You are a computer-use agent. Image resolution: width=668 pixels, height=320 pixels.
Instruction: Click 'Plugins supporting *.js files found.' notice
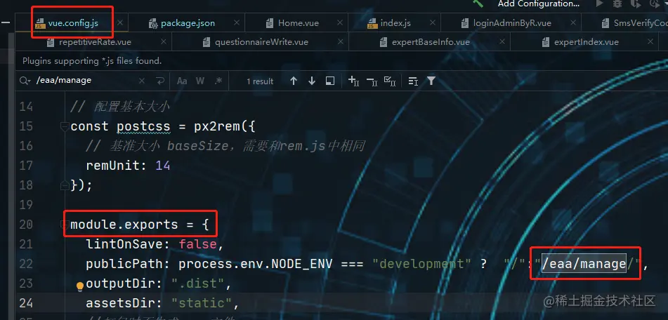point(92,61)
